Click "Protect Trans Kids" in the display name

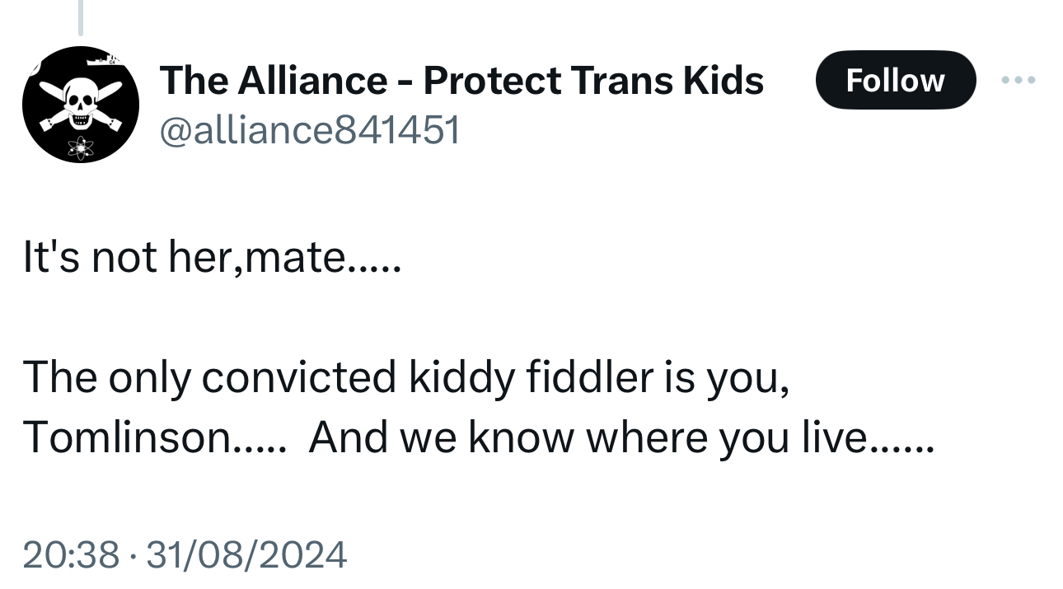click(x=593, y=80)
